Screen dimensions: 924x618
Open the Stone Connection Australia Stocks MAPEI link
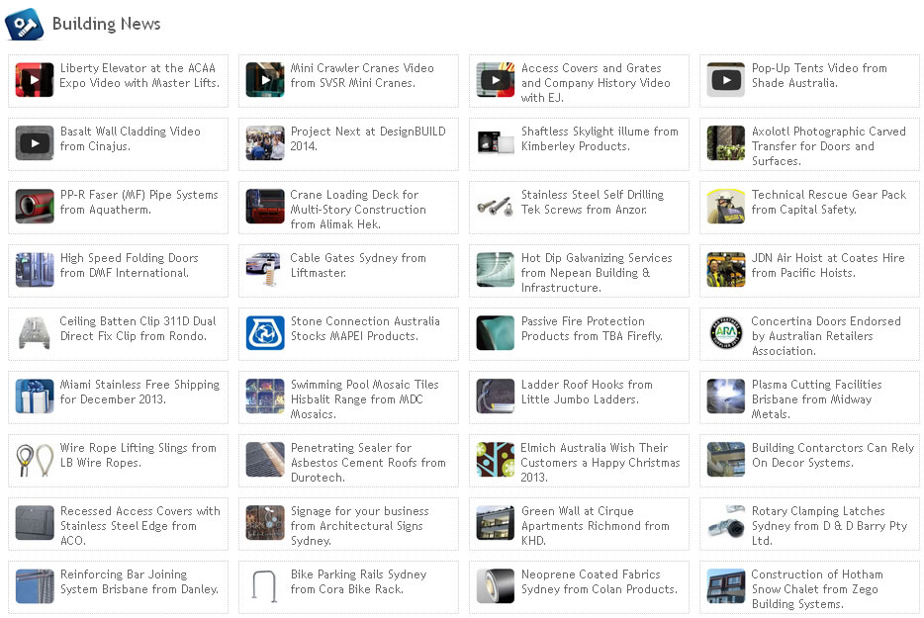365,328
